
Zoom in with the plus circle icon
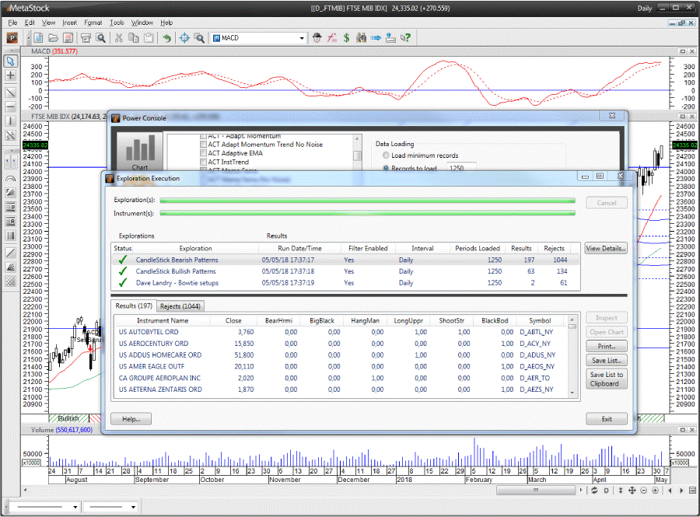click(x=656, y=491)
